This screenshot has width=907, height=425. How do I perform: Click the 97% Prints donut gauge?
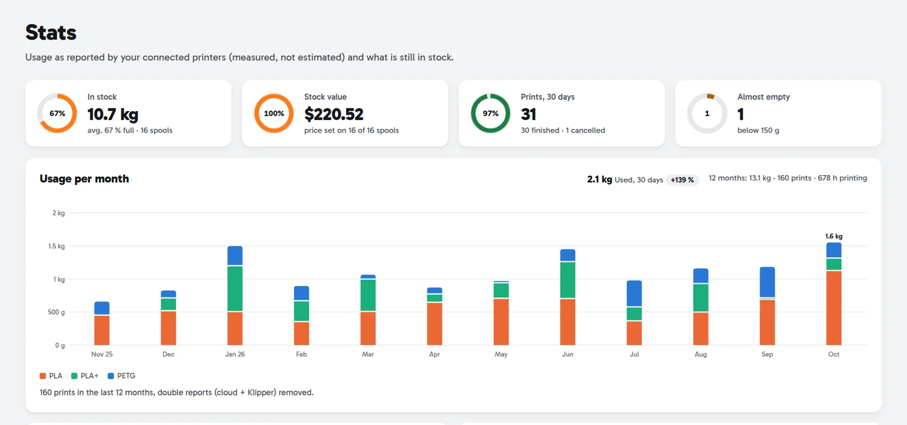[490, 113]
